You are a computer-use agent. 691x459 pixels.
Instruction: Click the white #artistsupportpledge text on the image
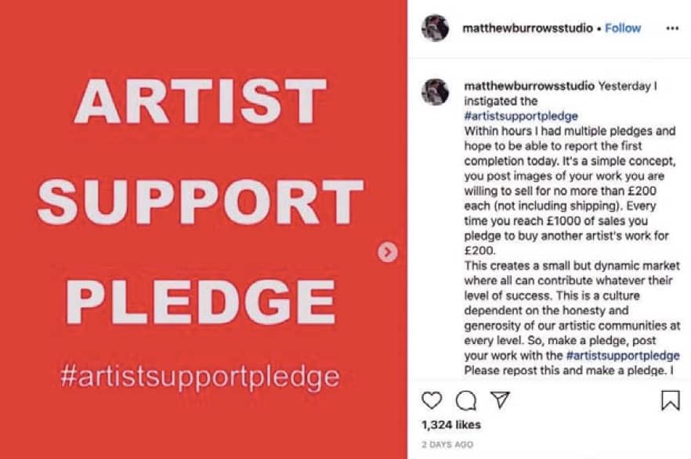click(x=201, y=376)
